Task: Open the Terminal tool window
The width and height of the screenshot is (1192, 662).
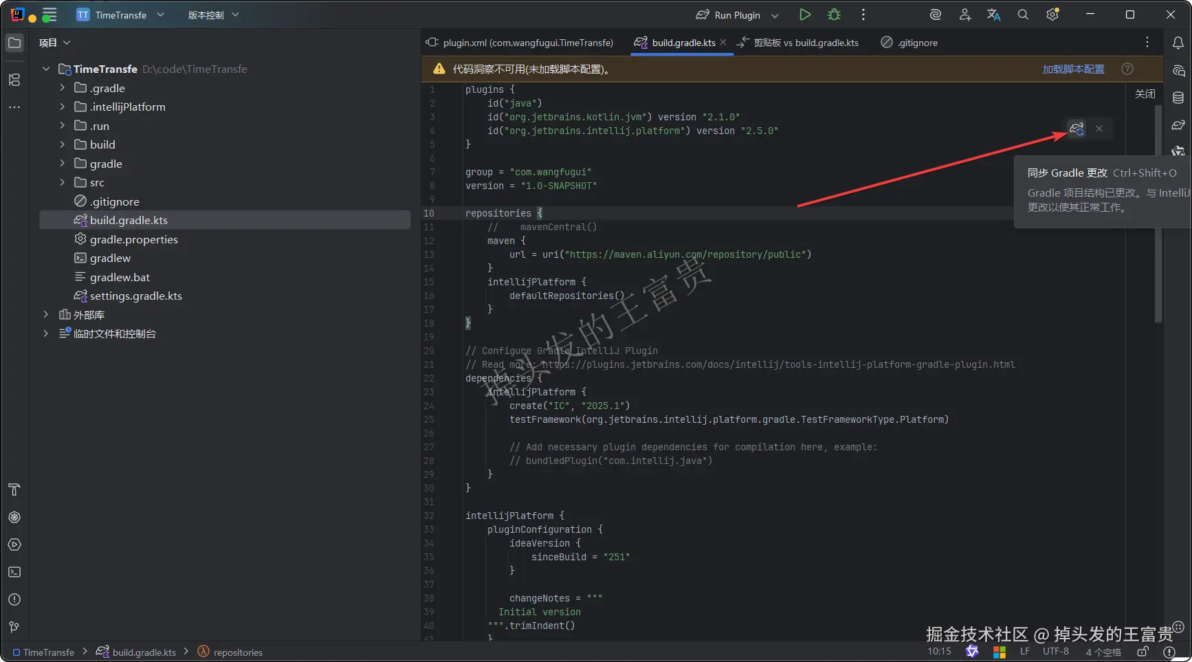Action: [x=14, y=572]
